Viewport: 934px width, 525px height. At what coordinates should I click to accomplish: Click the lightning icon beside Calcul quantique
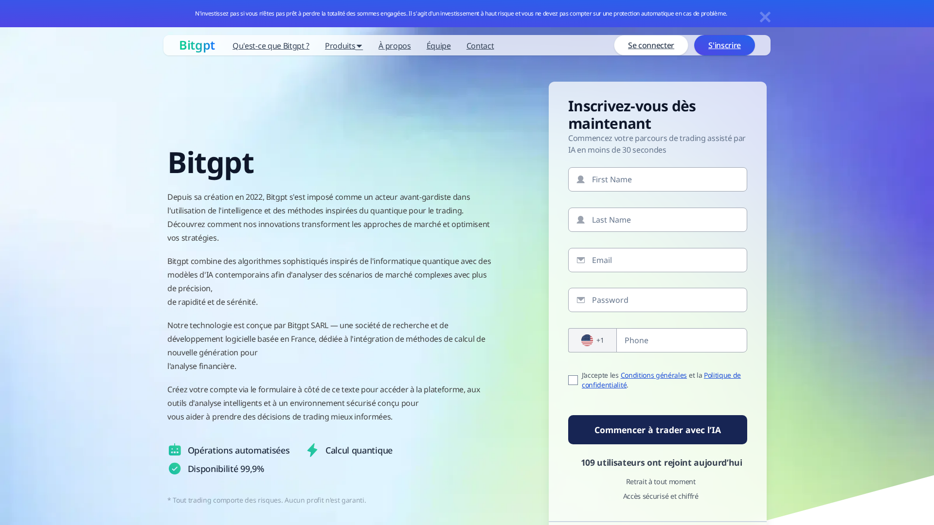click(x=312, y=450)
